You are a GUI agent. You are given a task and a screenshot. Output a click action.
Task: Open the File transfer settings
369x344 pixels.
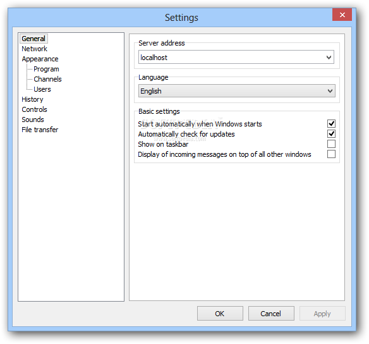pyautogui.click(x=40, y=130)
